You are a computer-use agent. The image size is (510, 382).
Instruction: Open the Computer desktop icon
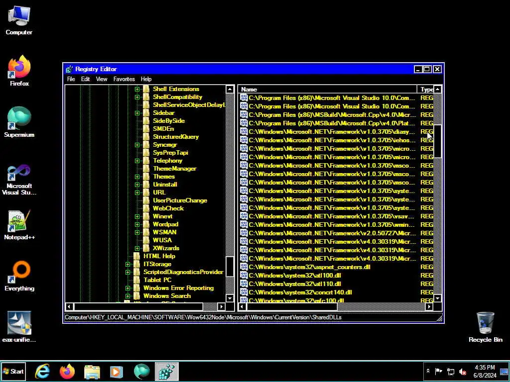(19, 20)
